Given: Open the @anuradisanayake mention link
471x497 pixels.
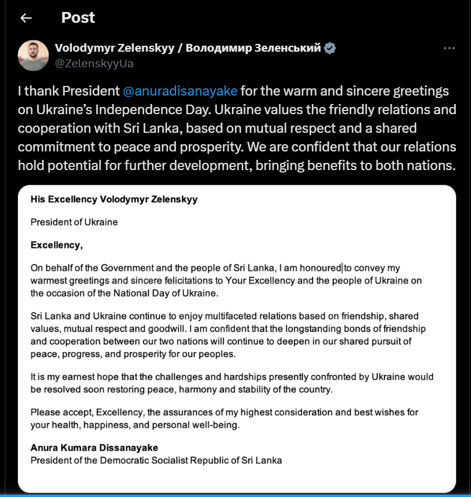Looking at the screenshot, I should tap(180, 91).
